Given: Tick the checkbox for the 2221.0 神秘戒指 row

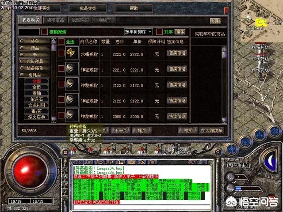Looking at the screenshot, I should tap(61, 69).
